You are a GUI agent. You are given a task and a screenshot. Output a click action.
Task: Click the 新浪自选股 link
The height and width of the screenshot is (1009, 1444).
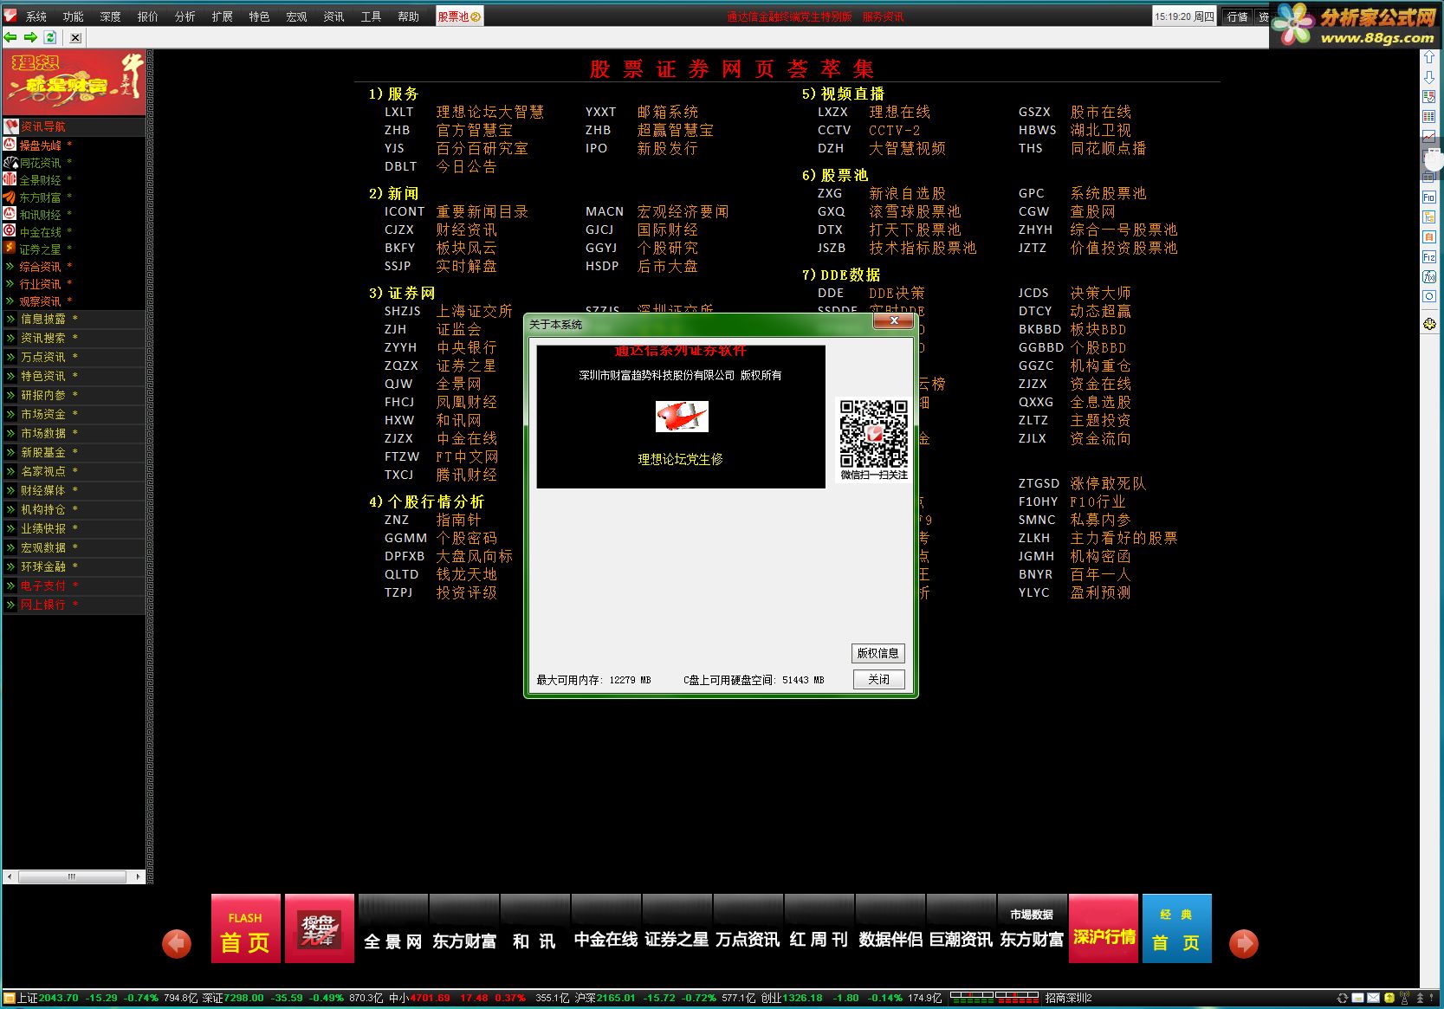[x=908, y=193]
